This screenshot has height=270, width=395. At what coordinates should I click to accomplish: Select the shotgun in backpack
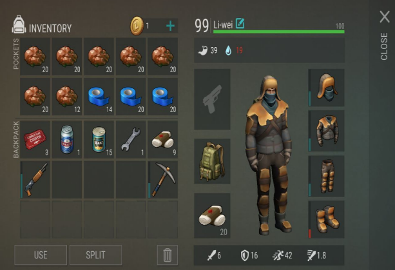[35, 180]
